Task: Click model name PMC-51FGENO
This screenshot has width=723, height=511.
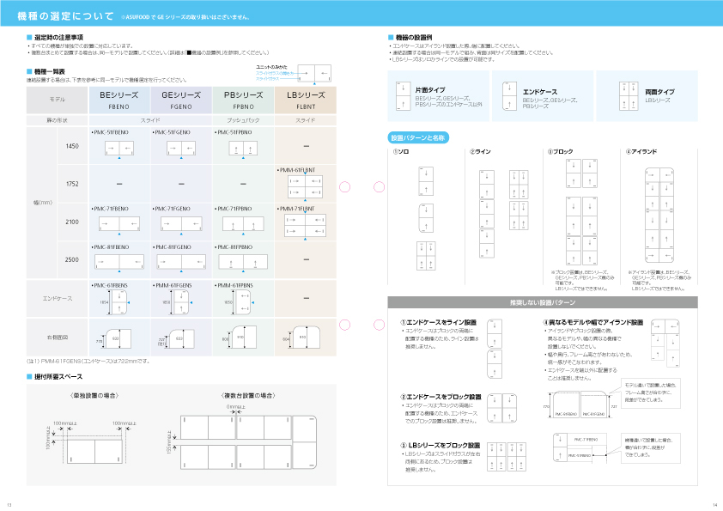Action: [x=173, y=132]
